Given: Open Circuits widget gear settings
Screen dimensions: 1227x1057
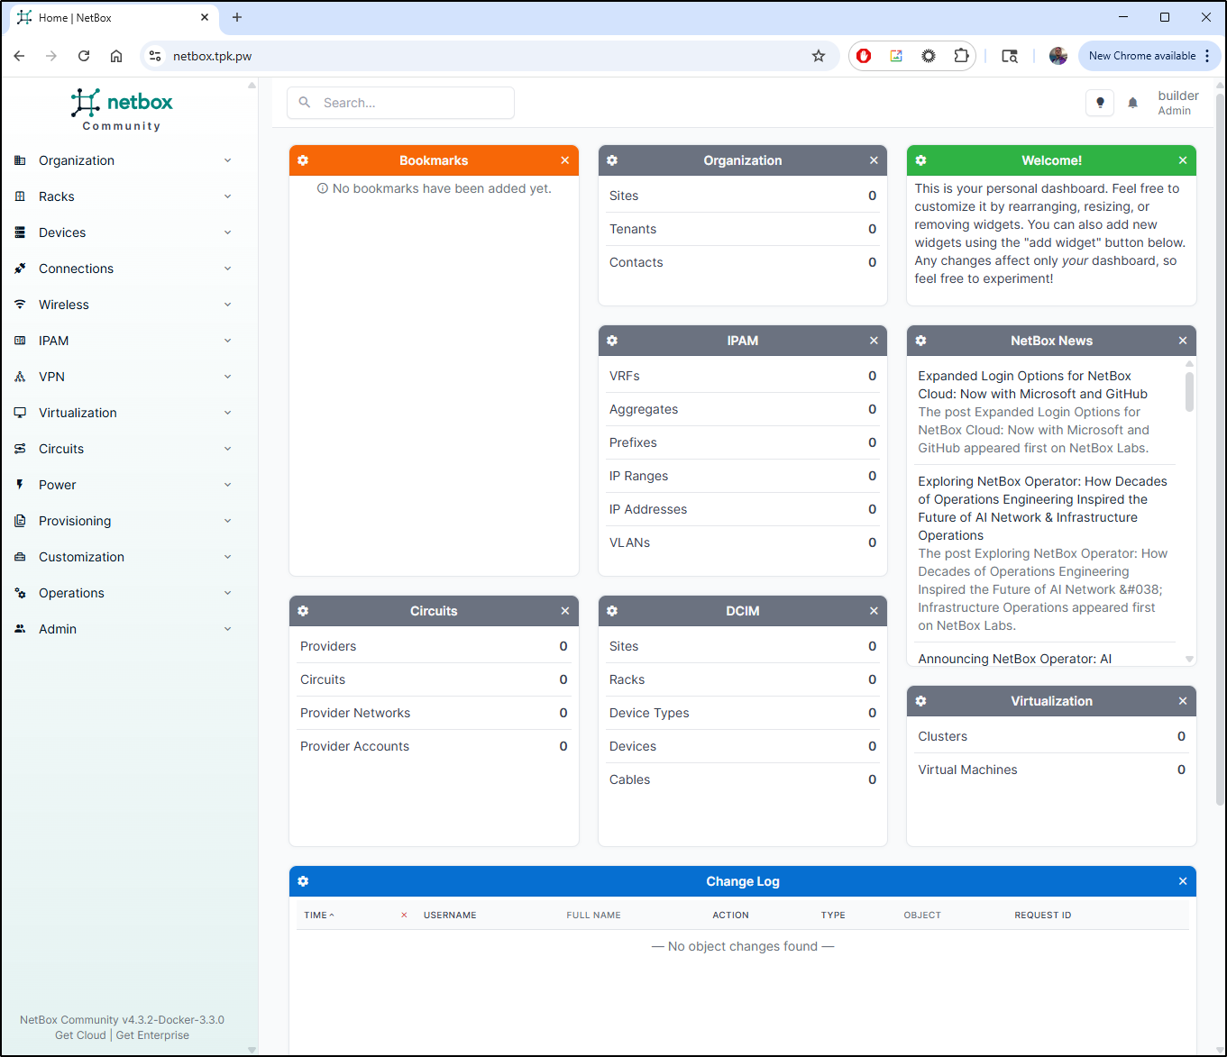Looking at the screenshot, I should [x=303, y=611].
